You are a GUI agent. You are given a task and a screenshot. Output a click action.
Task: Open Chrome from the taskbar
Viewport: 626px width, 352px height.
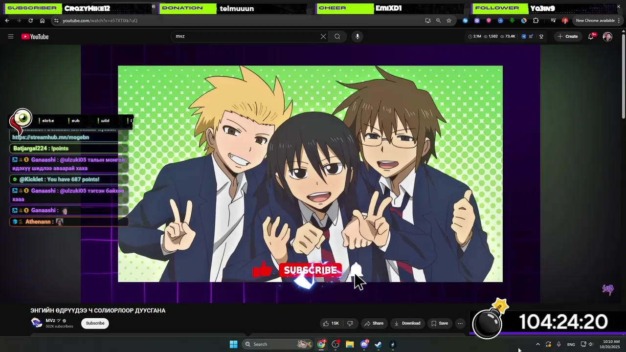point(321,344)
